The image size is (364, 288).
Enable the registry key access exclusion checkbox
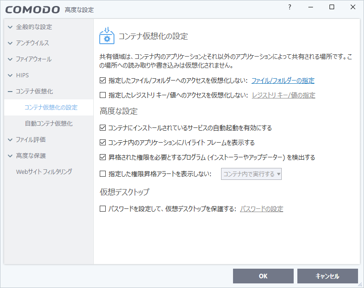pos(103,95)
